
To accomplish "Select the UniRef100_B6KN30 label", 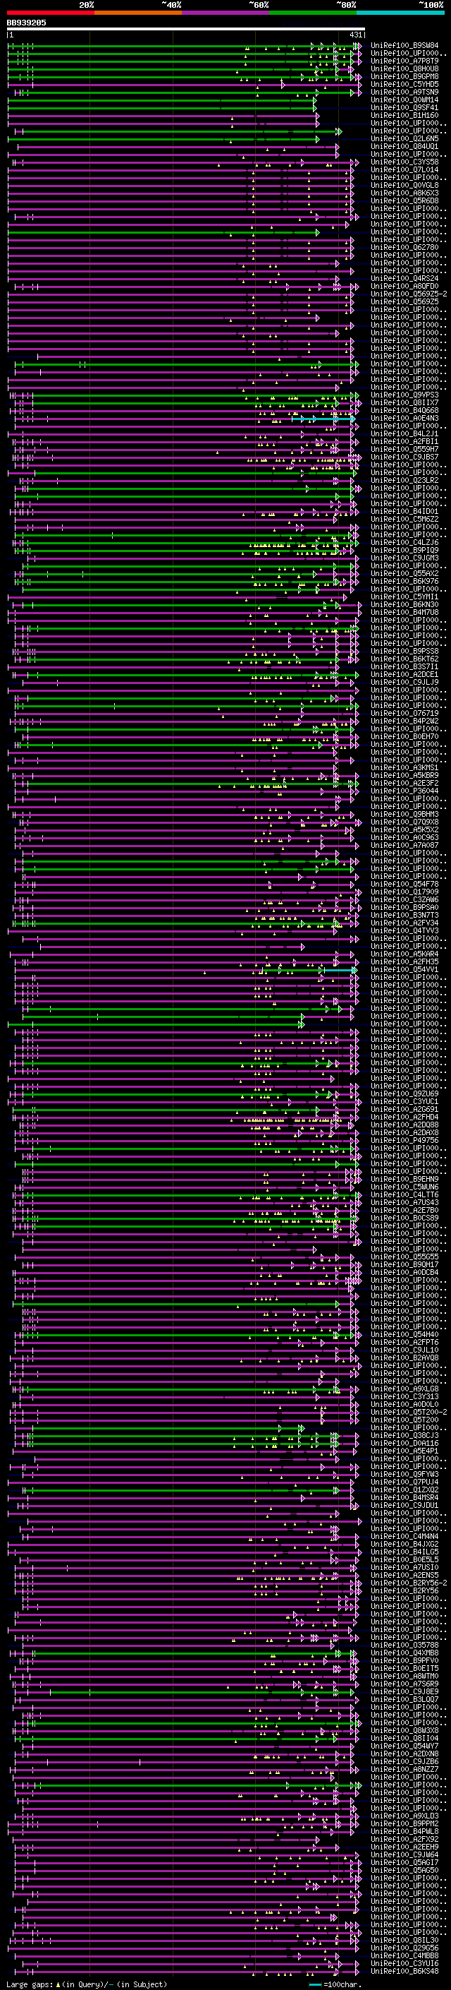I will click(x=404, y=605).
